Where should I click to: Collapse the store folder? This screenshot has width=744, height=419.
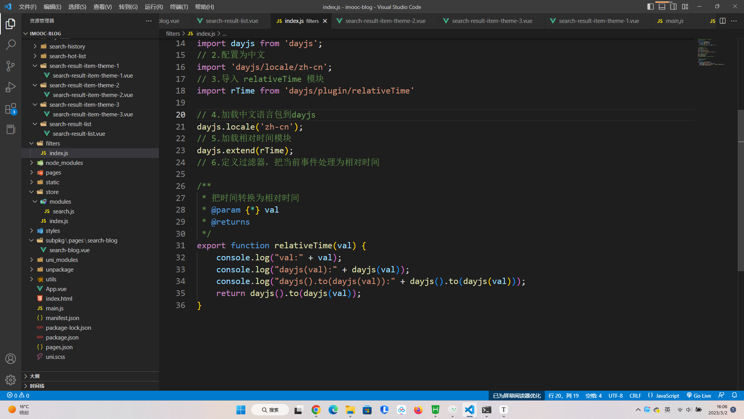pos(31,192)
